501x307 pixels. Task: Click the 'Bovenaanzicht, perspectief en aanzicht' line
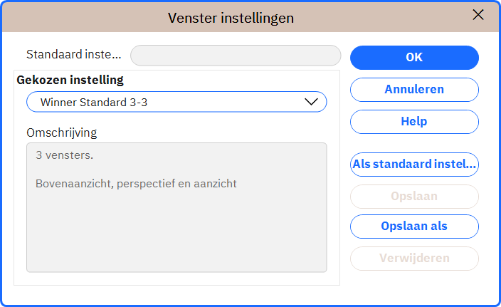coord(136,184)
